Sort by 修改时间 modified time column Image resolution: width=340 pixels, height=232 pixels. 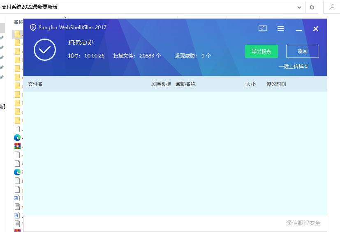pos(276,84)
